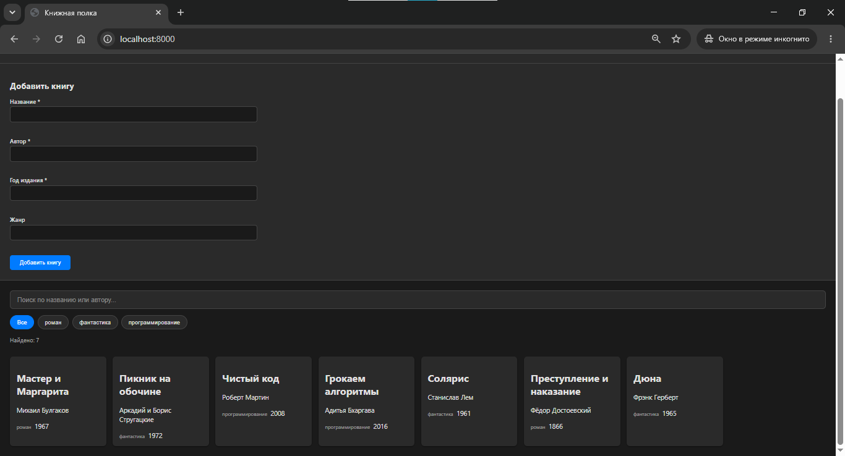Filter books by фантастика genre
Screen dimensions: 845x456
coord(95,323)
